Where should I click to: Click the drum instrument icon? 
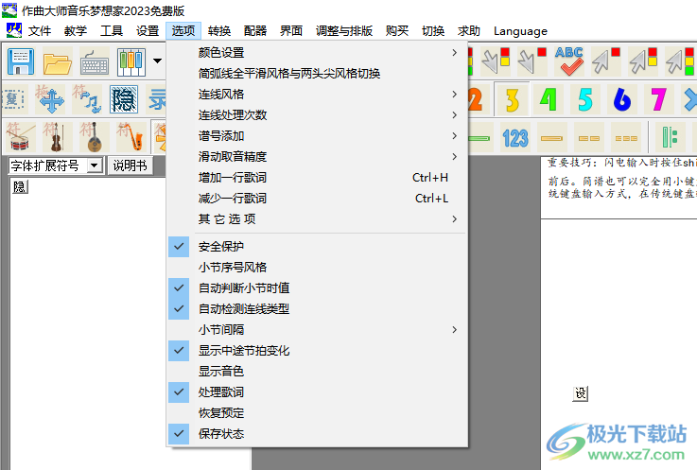(x=20, y=137)
